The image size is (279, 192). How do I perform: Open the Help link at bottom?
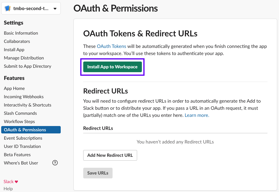[x=8, y=188]
